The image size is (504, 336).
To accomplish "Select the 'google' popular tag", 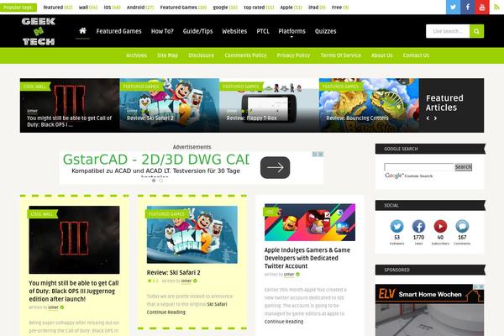I will pos(225,7).
